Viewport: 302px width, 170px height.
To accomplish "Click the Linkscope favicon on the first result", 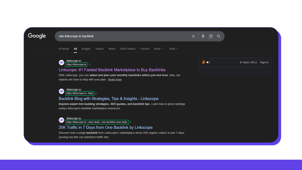I will [61, 62].
